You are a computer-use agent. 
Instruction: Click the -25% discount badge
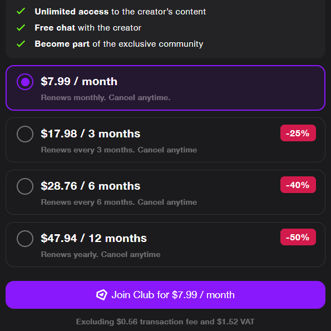tap(298, 133)
